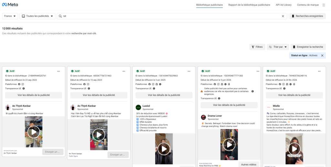View ad details for ID 683067756721463
This screenshot has height=167, width=331.
99,95
